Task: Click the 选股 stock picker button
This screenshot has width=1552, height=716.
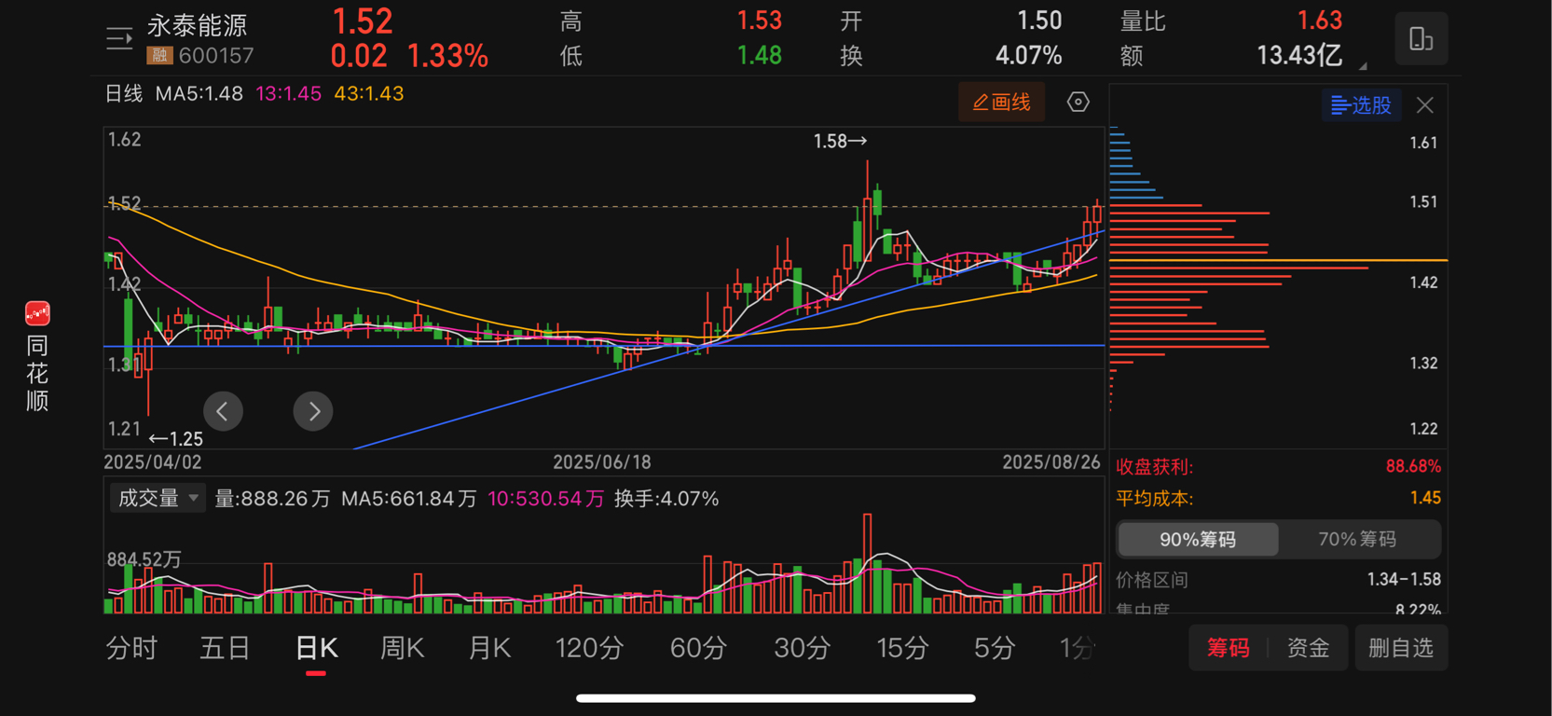Action: click(x=1361, y=105)
